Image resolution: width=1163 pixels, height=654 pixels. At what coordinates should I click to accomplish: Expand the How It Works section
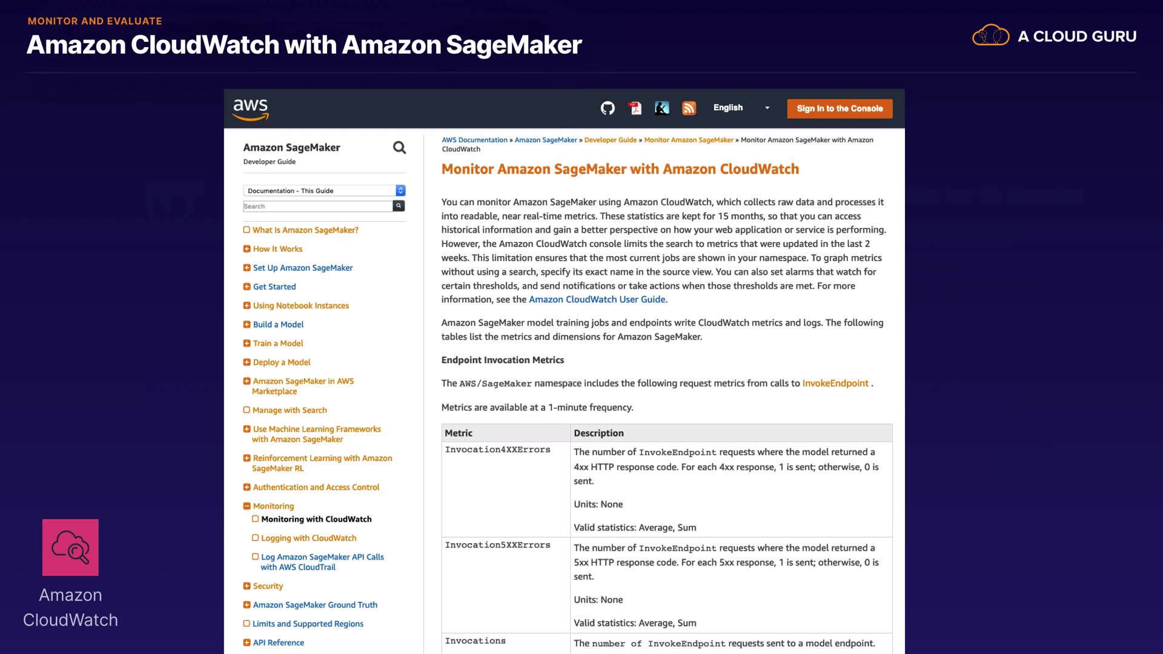point(247,249)
